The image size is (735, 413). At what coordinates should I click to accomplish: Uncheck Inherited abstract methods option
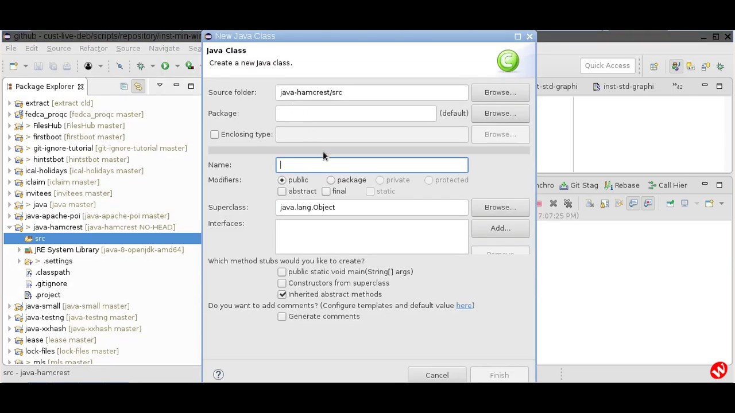(282, 294)
